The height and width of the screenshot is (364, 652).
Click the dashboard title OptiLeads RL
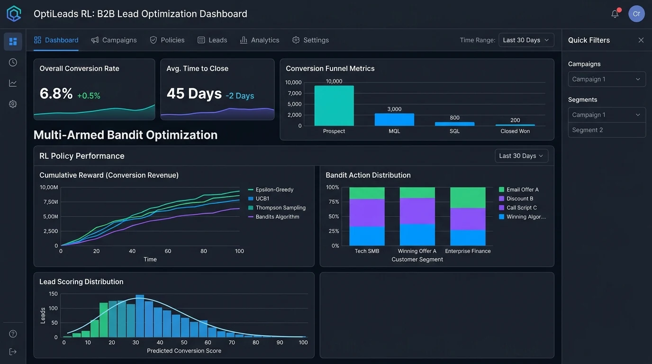click(140, 14)
